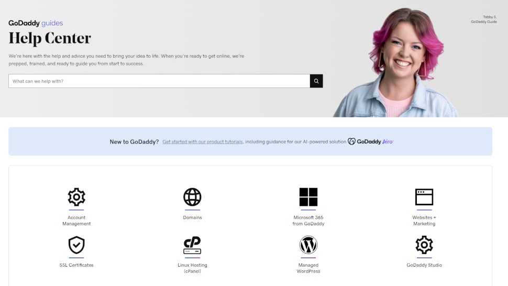Open the Account Management gear icon
This screenshot has width=508, height=286.
[76, 196]
